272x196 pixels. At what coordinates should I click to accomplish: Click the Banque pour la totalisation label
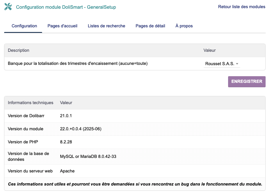pos(78,63)
